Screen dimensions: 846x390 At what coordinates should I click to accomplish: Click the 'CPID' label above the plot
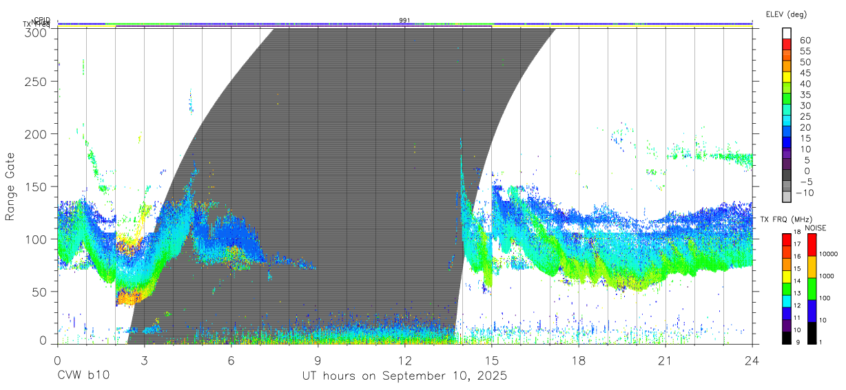(x=41, y=20)
